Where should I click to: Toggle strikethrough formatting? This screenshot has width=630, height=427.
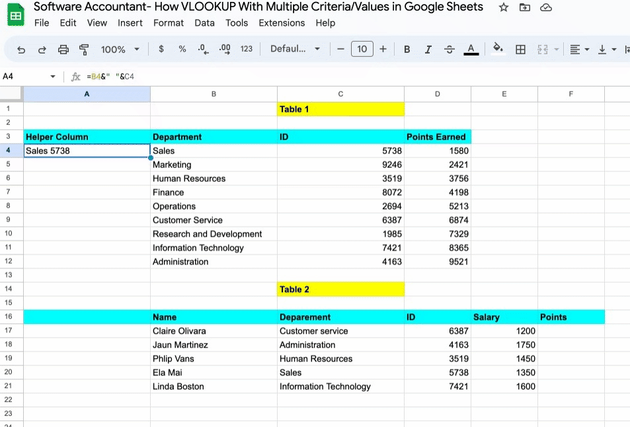coord(449,50)
